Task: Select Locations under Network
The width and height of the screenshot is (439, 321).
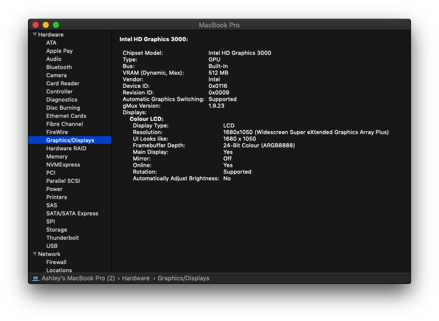Action: tap(59, 270)
